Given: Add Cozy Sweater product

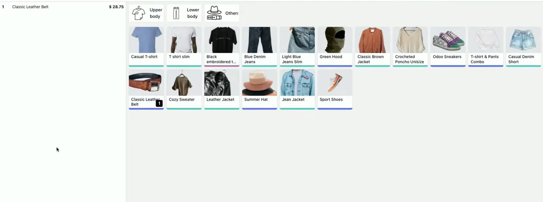Looking at the screenshot, I should [184, 90].
